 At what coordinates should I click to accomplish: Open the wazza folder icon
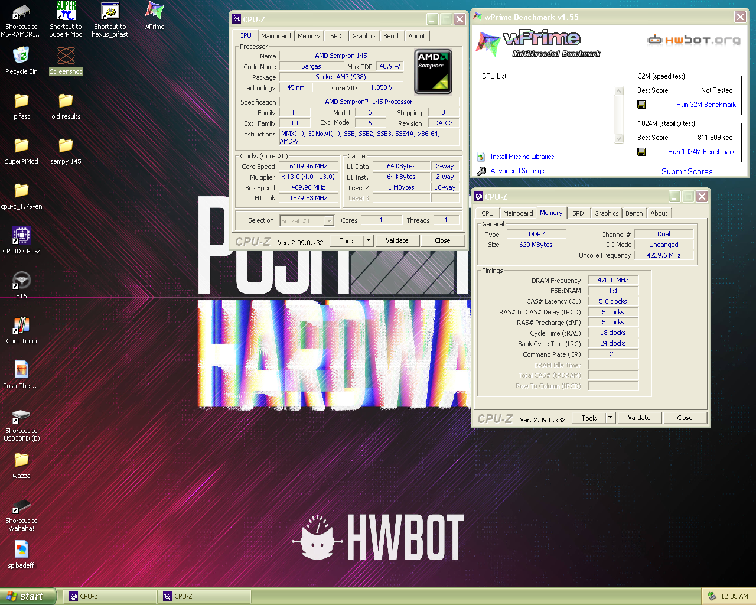[x=21, y=460]
